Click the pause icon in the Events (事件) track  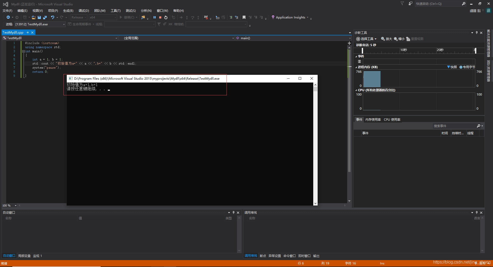pos(359,61)
